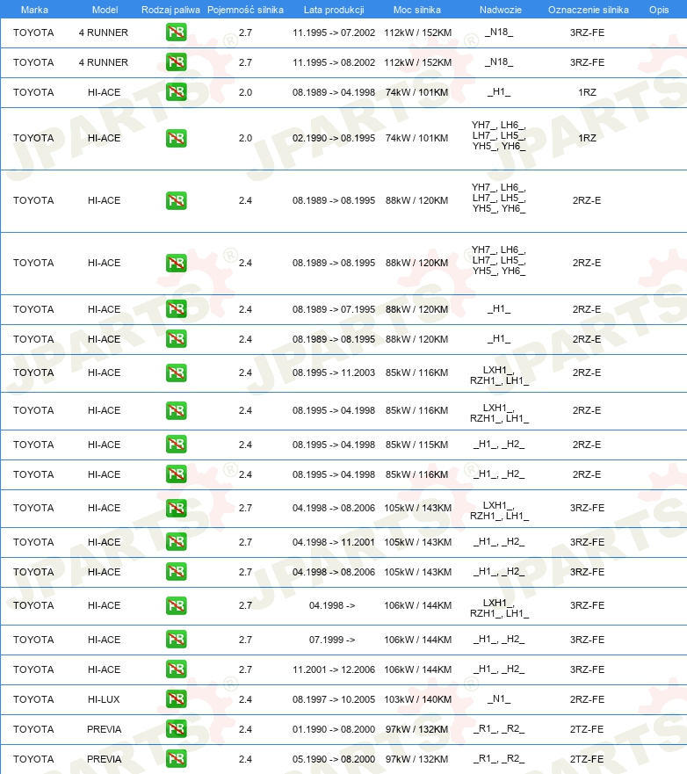Select 74kW / 101KM in the 02.1990 row
Screen dimensions: 687x774
pos(417,138)
